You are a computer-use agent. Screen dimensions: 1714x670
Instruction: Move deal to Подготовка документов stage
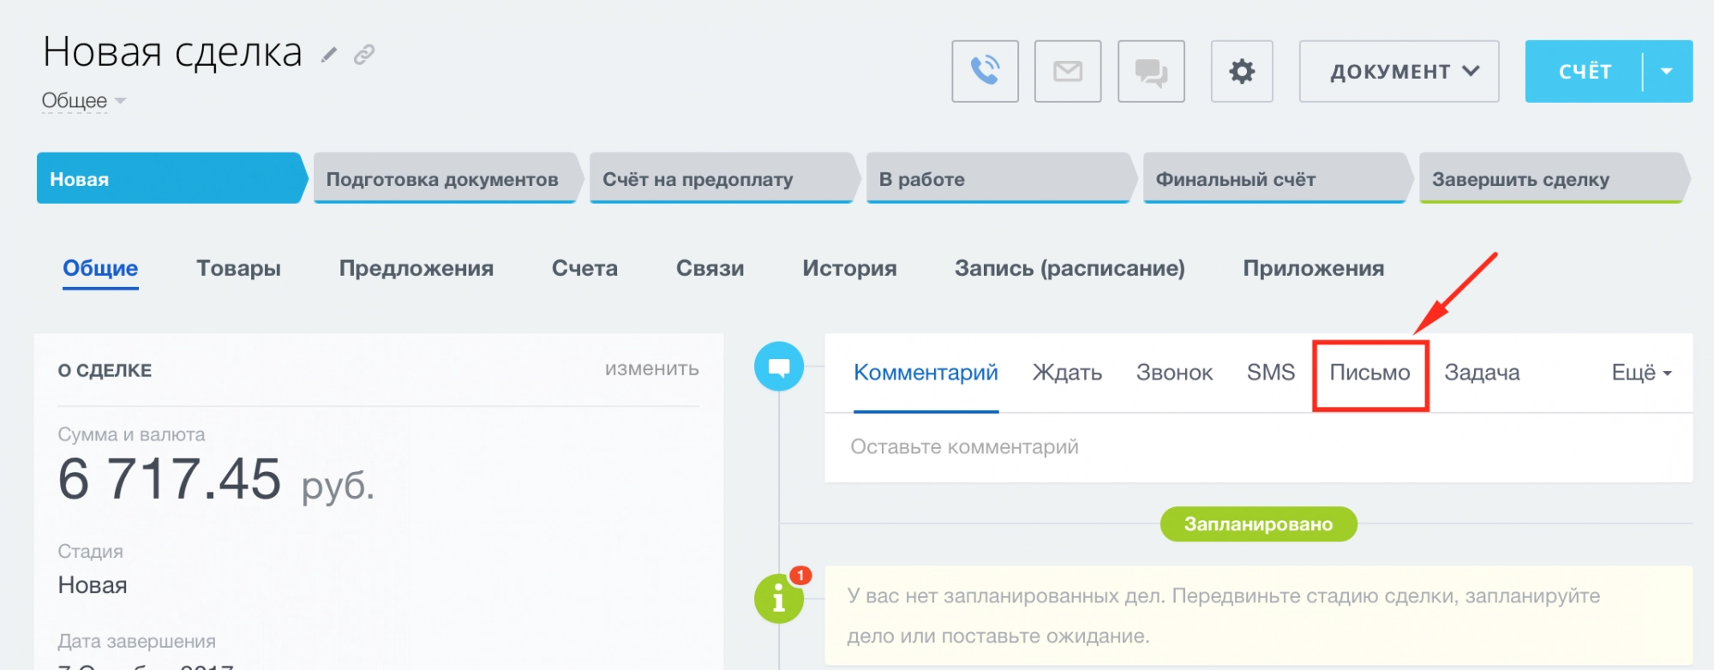(x=447, y=178)
